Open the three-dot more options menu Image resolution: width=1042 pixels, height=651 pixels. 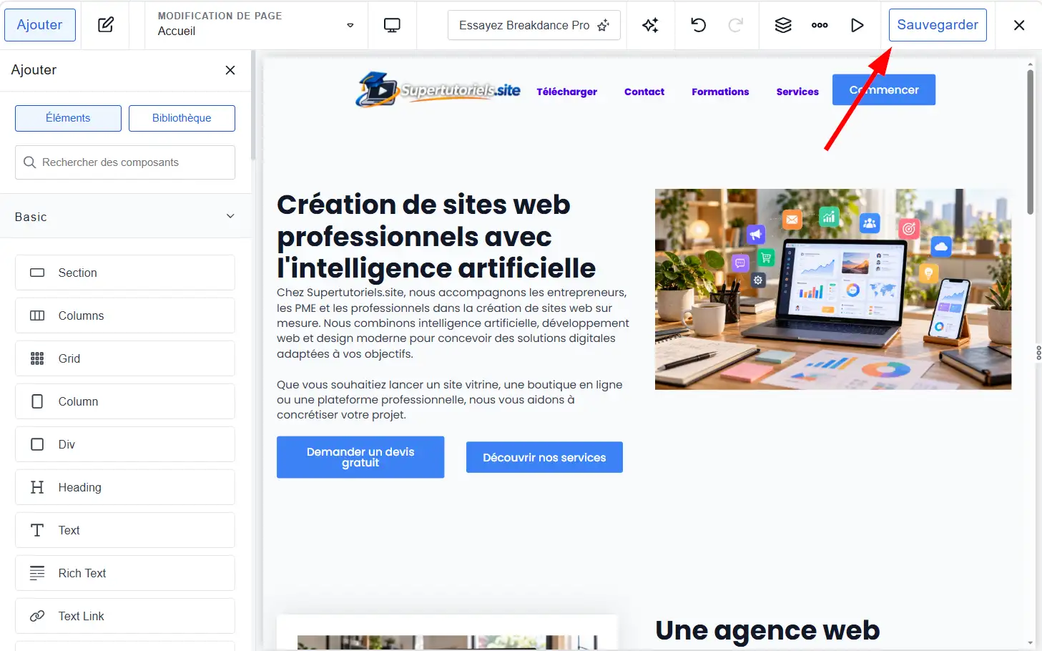[x=820, y=25]
